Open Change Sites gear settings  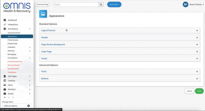pos(28,106)
